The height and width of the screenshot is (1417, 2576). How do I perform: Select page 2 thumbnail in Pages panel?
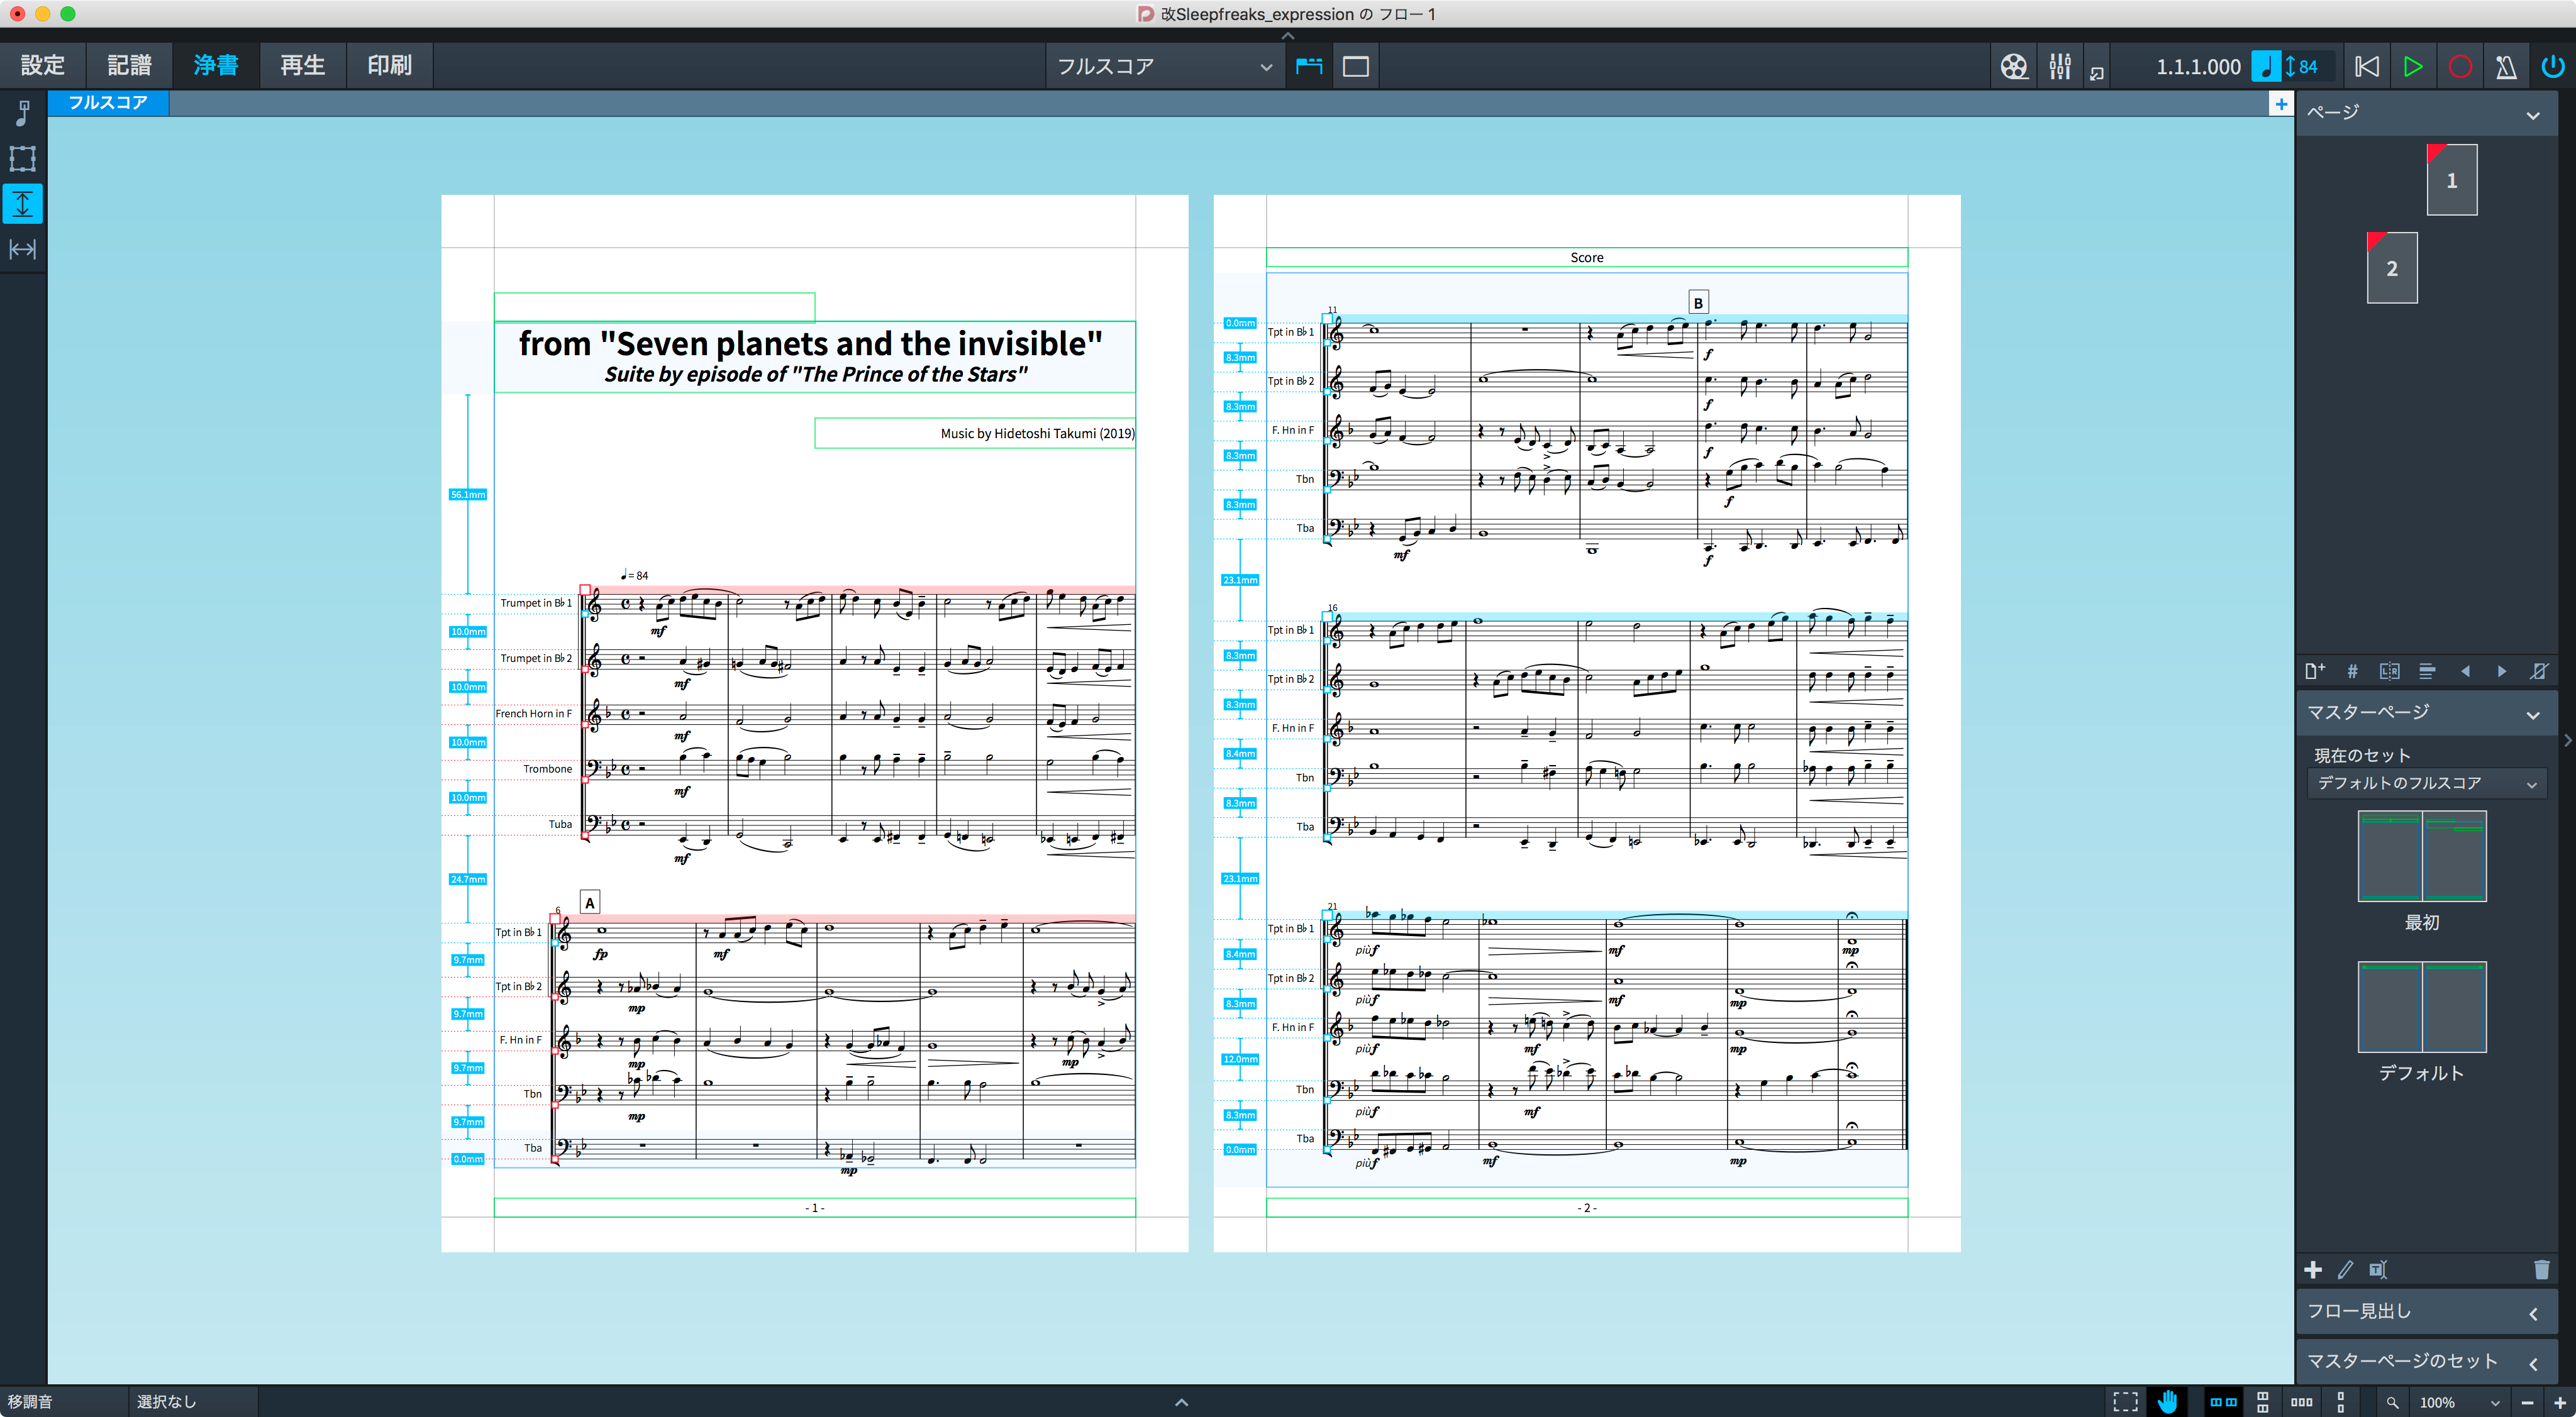[x=2392, y=268]
